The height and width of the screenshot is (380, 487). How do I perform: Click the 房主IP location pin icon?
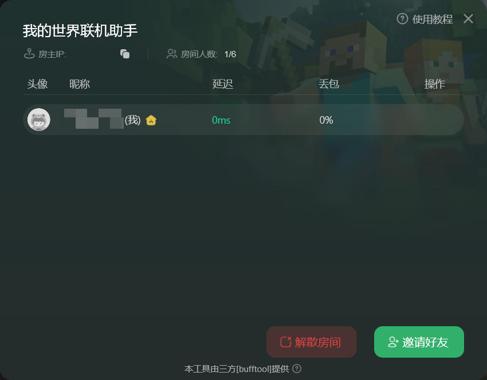29,54
